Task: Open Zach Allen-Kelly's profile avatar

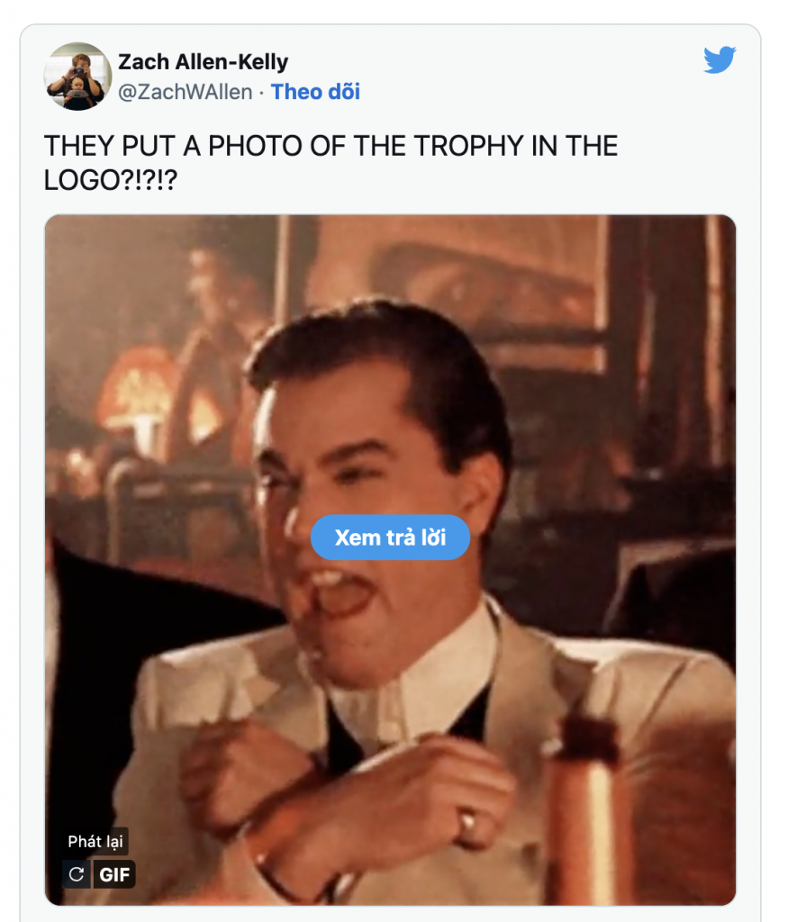Action: [77, 77]
